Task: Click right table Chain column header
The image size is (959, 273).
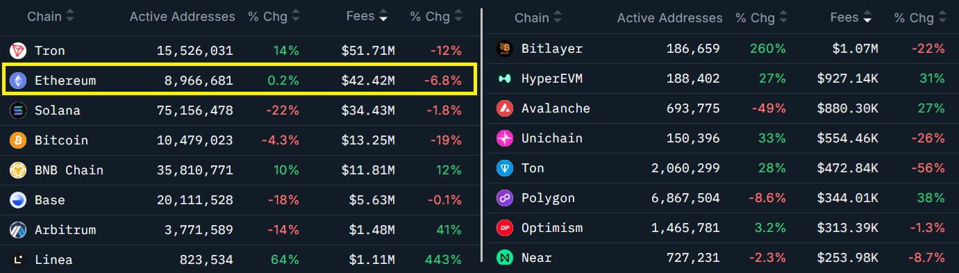Action: [533, 18]
